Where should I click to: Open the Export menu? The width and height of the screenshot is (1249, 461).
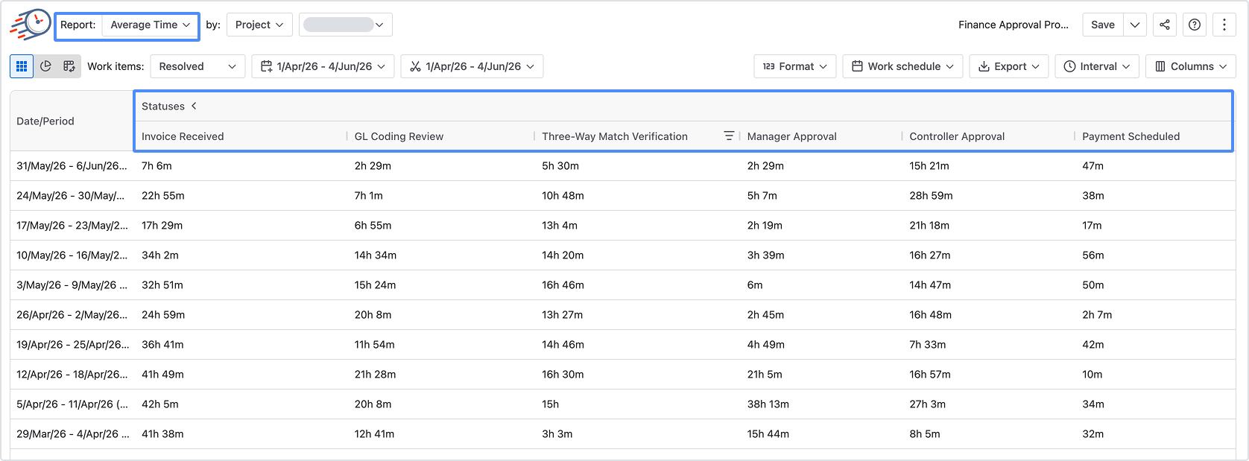coord(1009,66)
